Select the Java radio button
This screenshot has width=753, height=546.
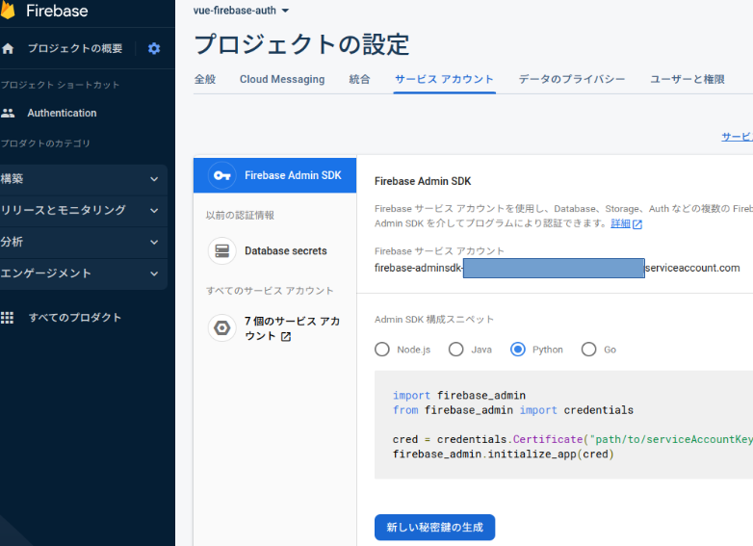pos(455,350)
